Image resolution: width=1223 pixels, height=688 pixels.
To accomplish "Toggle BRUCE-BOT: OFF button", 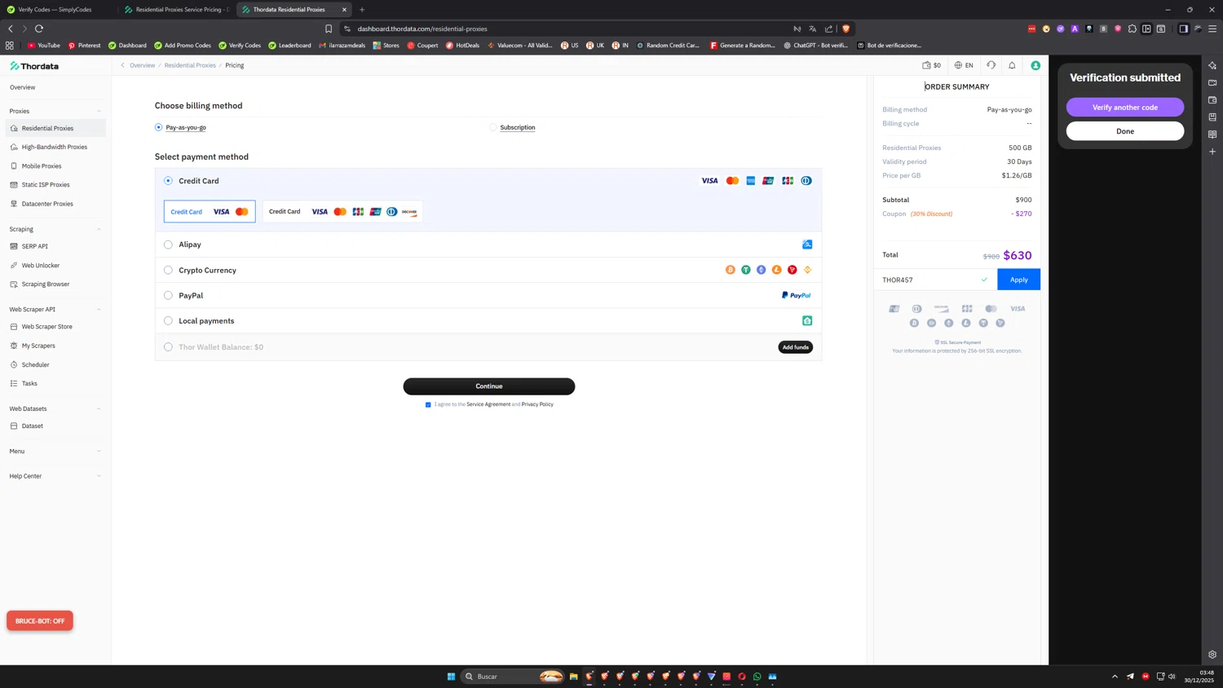I will [x=40, y=621].
